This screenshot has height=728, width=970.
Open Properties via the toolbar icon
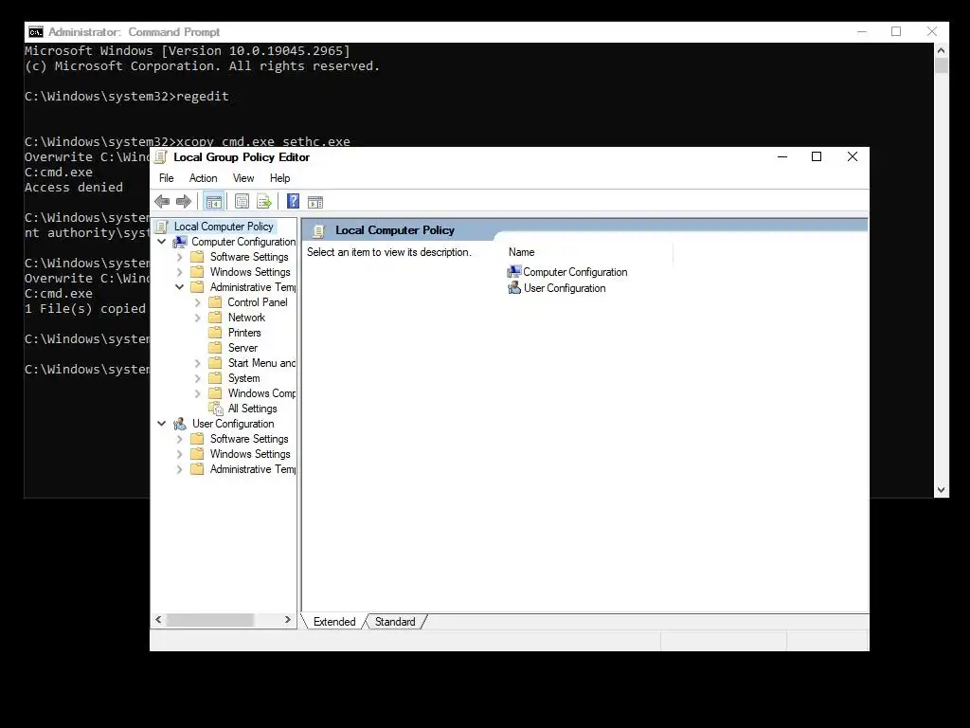tap(242, 201)
